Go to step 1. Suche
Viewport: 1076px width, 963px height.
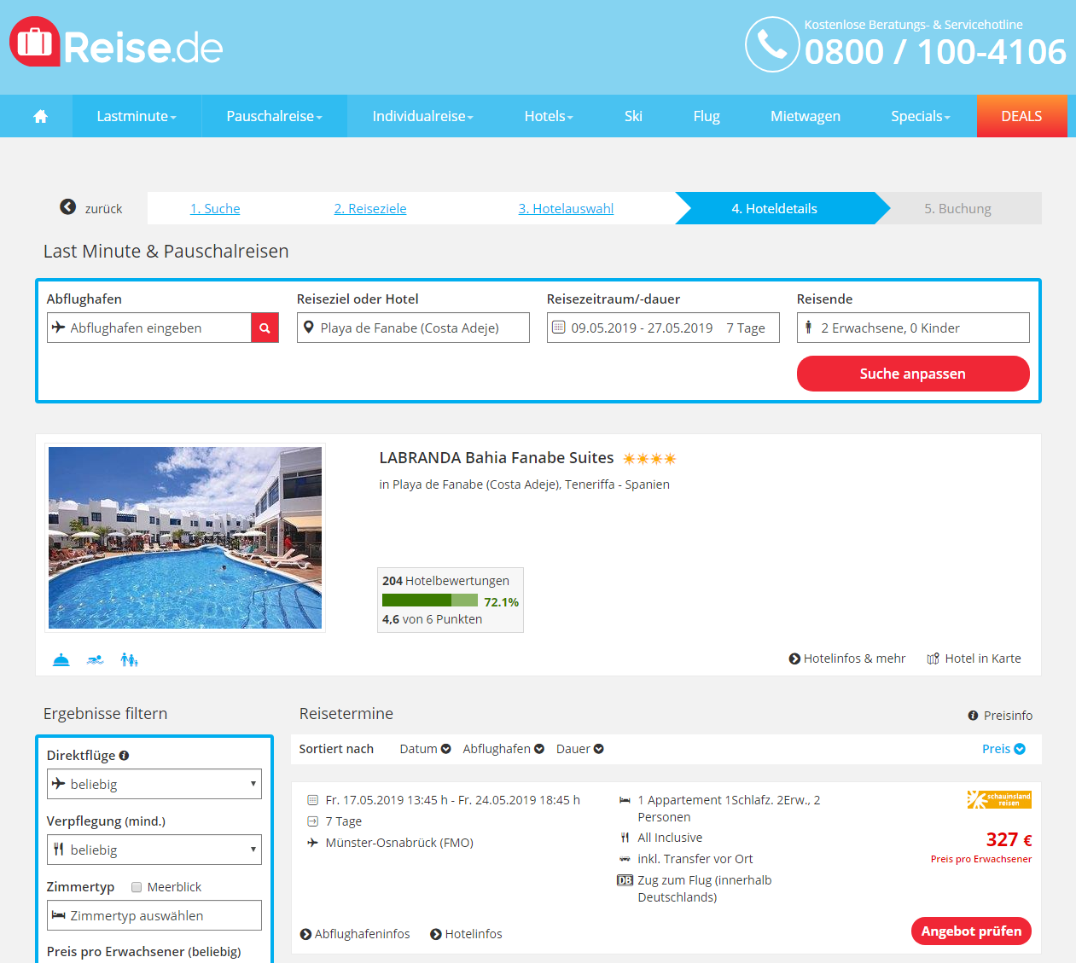coord(215,208)
